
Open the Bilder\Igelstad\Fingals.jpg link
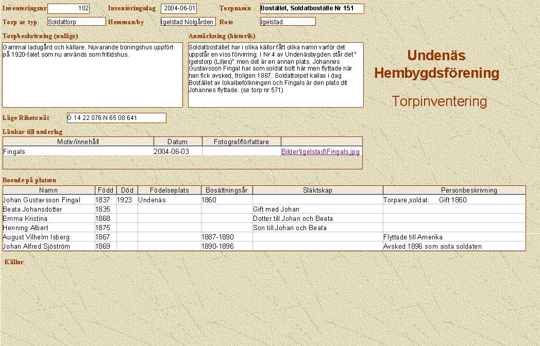pyautogui.click(x=320, y=152)
